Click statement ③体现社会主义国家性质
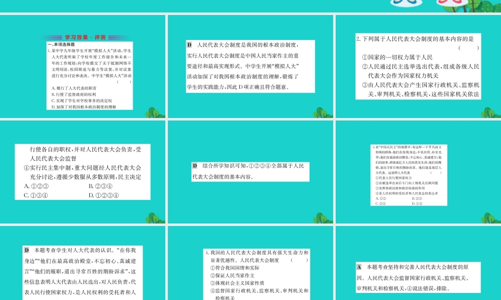501x300 pixels. [x=237, y=283]
